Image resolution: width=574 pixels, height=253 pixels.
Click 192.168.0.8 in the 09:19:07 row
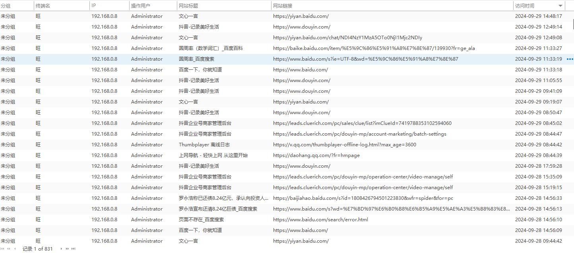[x=105, y=102]
